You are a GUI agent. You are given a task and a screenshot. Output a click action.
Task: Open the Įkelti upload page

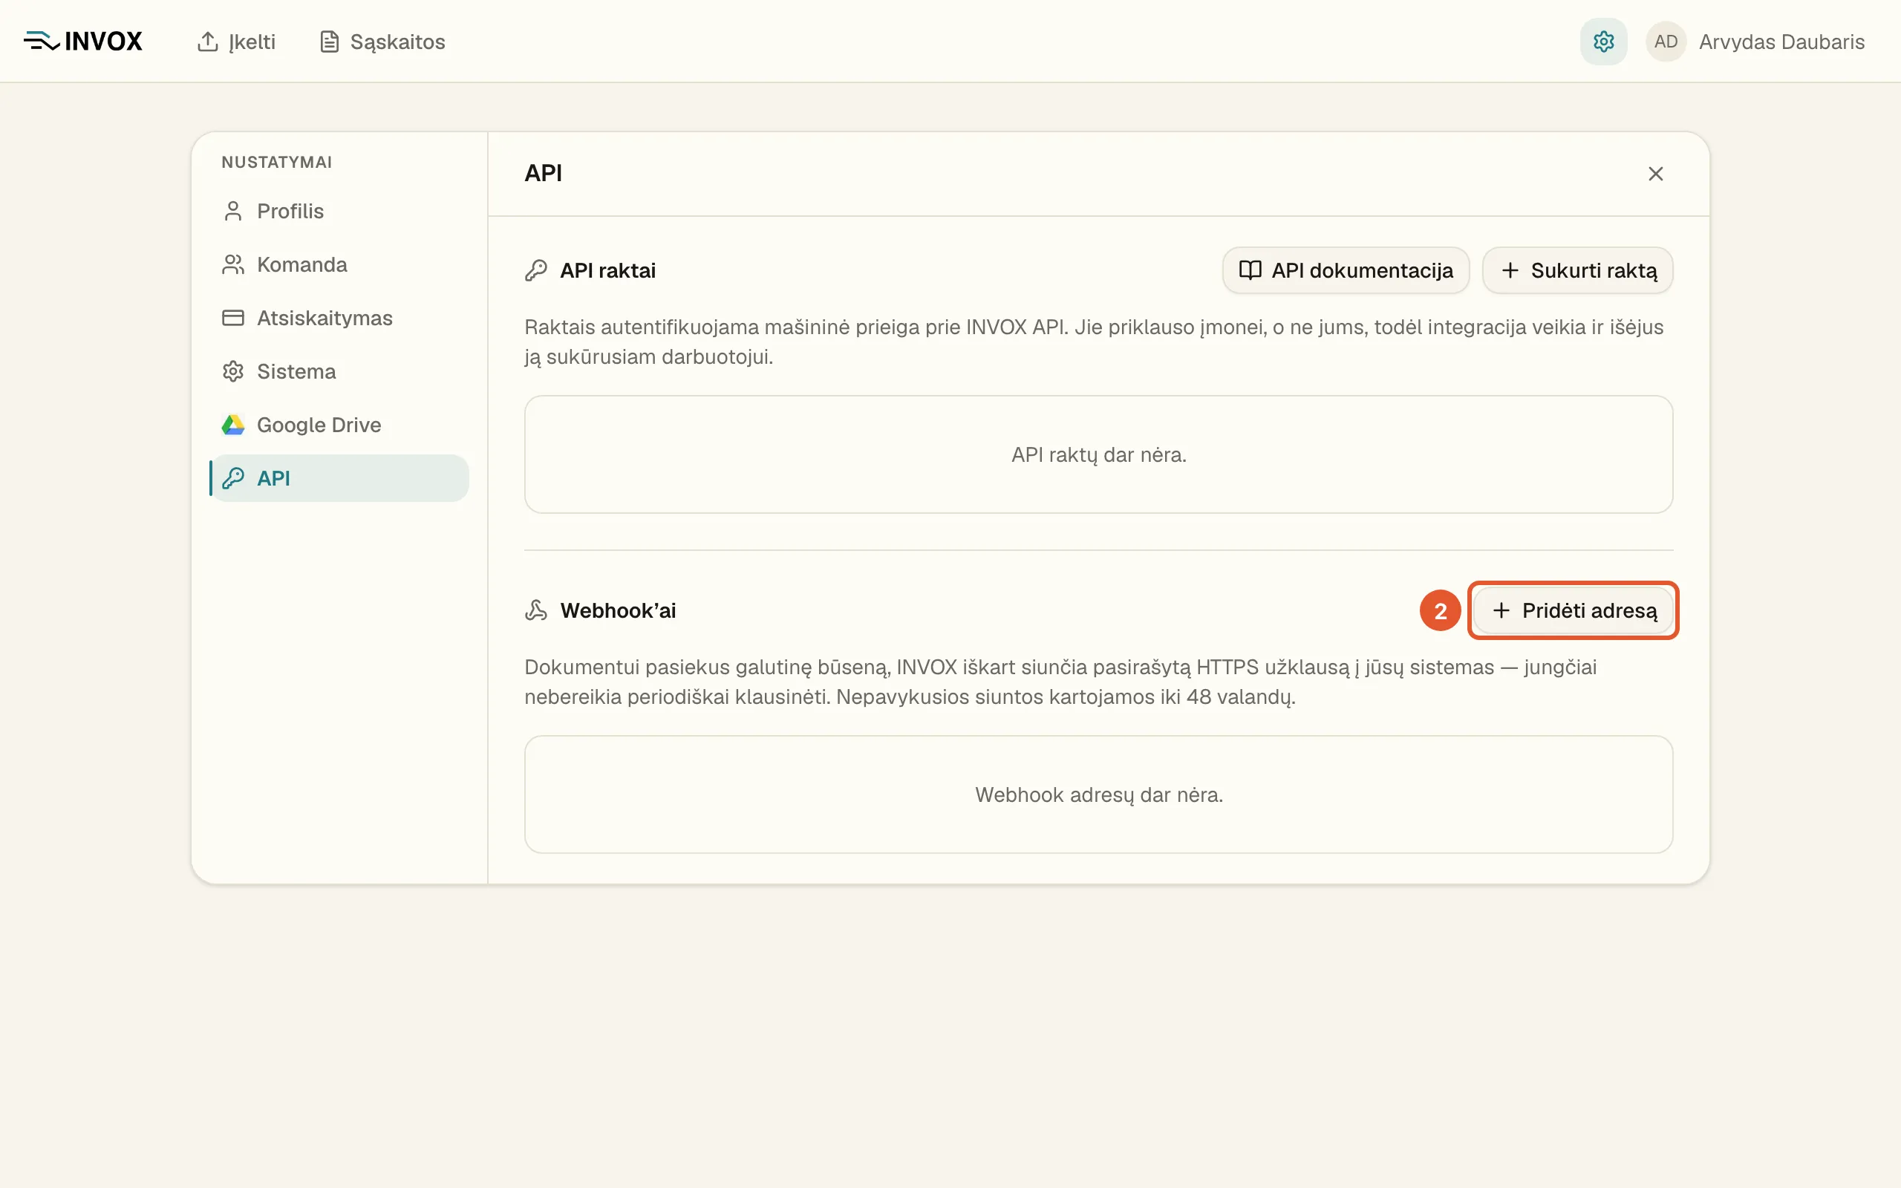[235, 42]
